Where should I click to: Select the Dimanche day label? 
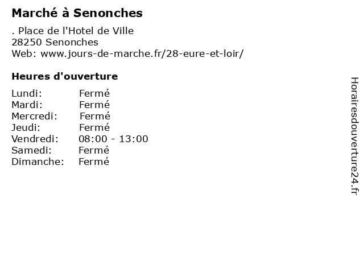(x=38, y=162)
